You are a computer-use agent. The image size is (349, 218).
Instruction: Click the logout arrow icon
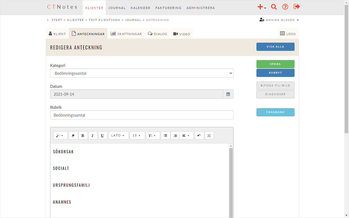pos(296,7)
